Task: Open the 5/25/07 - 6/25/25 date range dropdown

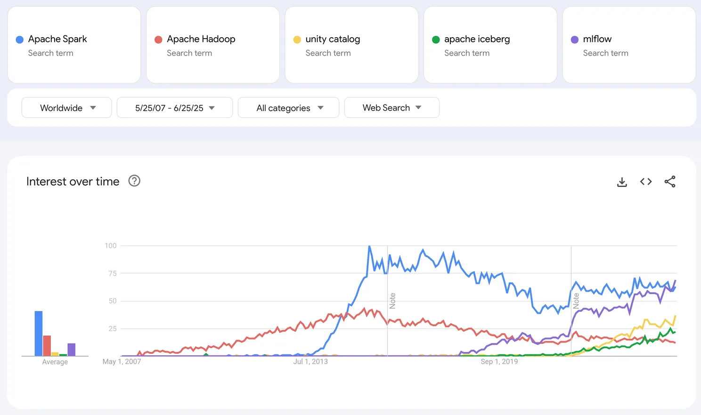Action: 174,108
